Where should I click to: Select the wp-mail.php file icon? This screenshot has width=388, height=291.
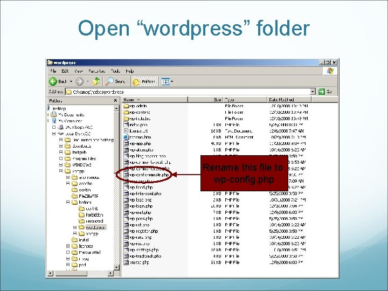click(x=126, y=212)
